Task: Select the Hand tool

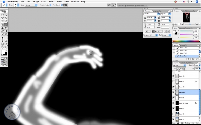Action: 2,47
